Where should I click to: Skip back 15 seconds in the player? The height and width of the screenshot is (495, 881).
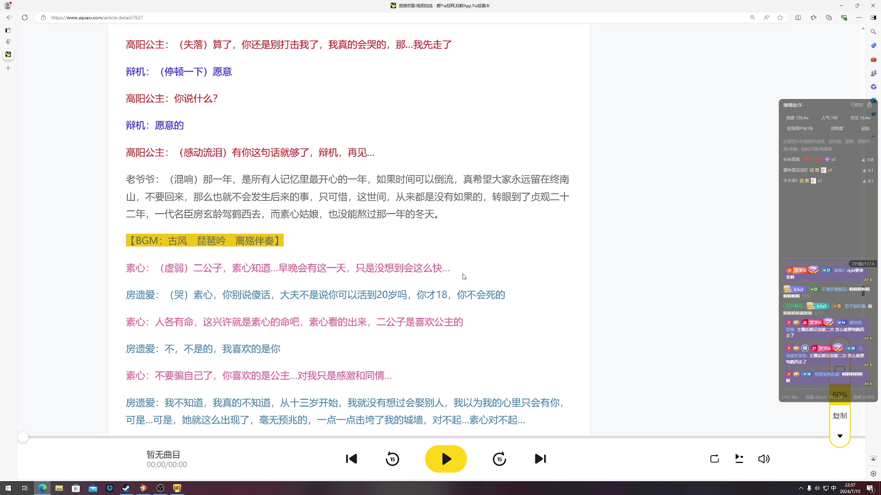click(392, 459)
